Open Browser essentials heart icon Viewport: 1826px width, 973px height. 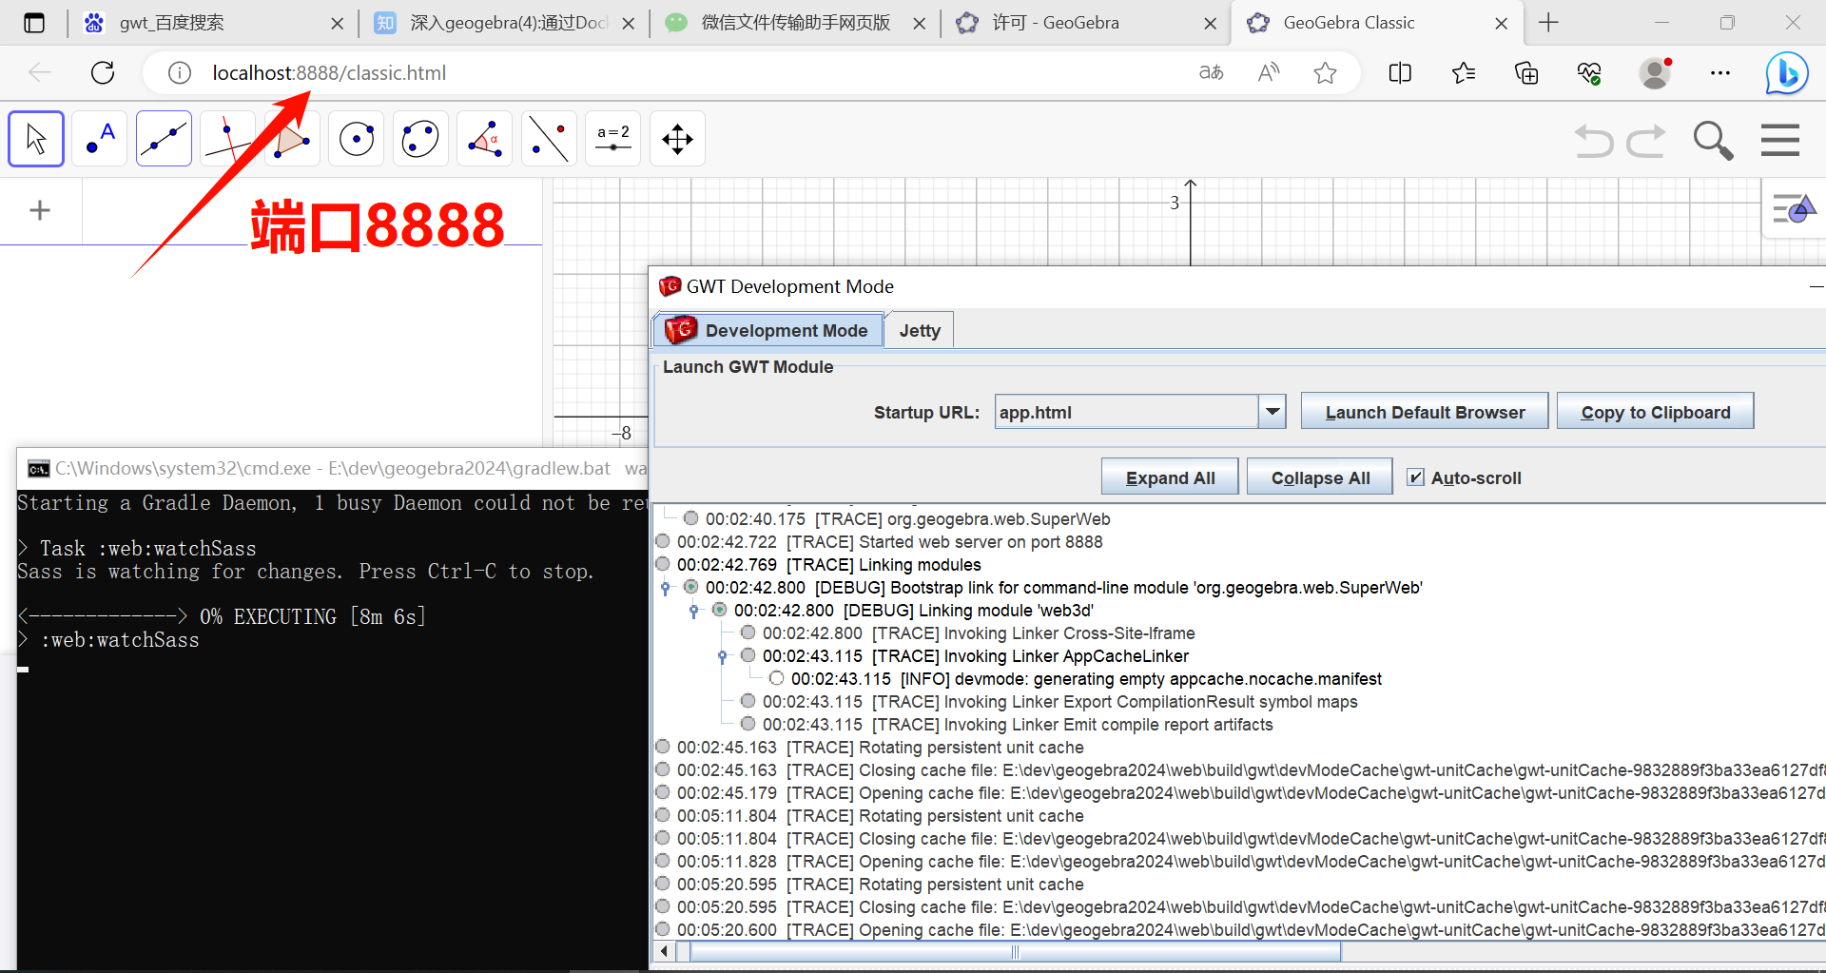click(1589, 72)
